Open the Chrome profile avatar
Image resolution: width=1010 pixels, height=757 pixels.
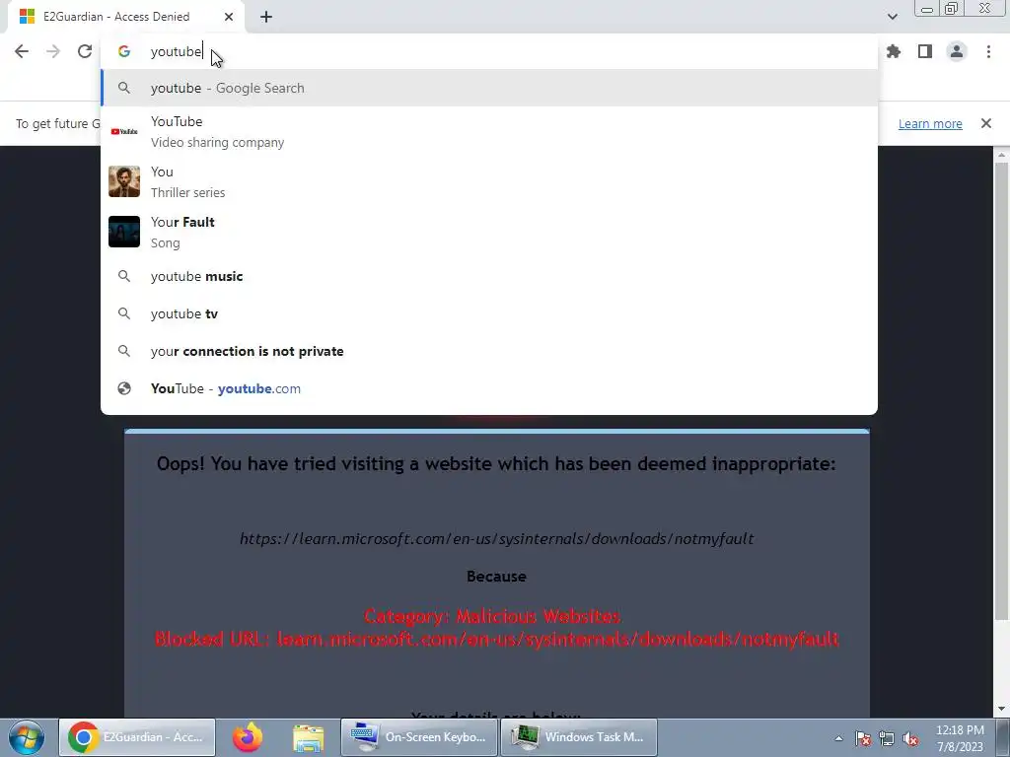(957, 51)
